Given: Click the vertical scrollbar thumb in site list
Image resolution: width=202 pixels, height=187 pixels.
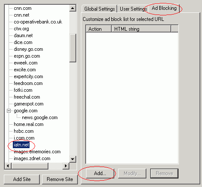Looking at the screenshot, I should 73,48.
